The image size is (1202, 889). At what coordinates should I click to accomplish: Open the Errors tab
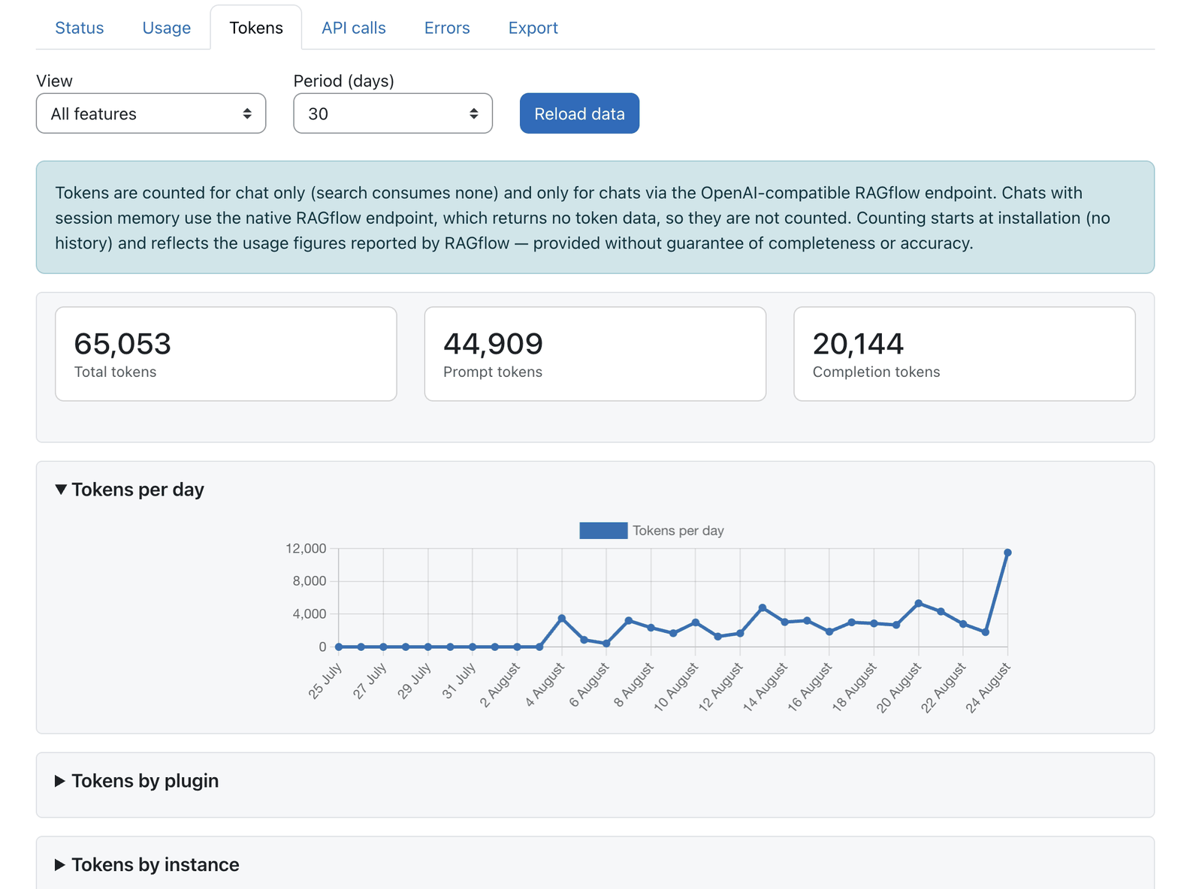point(446,28)
